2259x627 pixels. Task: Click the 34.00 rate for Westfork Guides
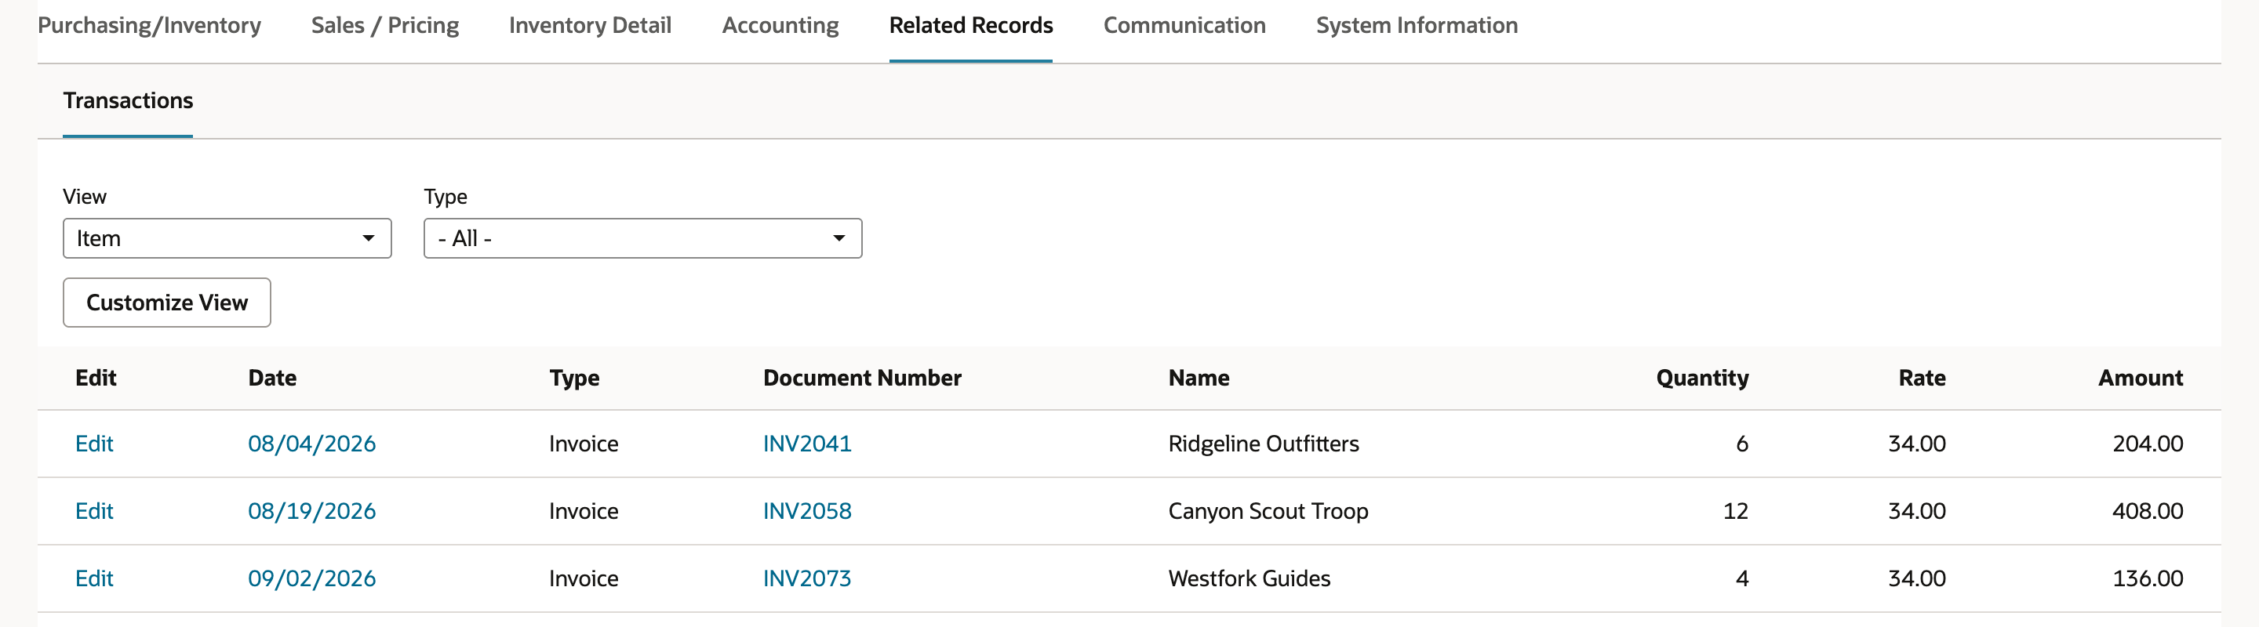tap(1917, 579)
